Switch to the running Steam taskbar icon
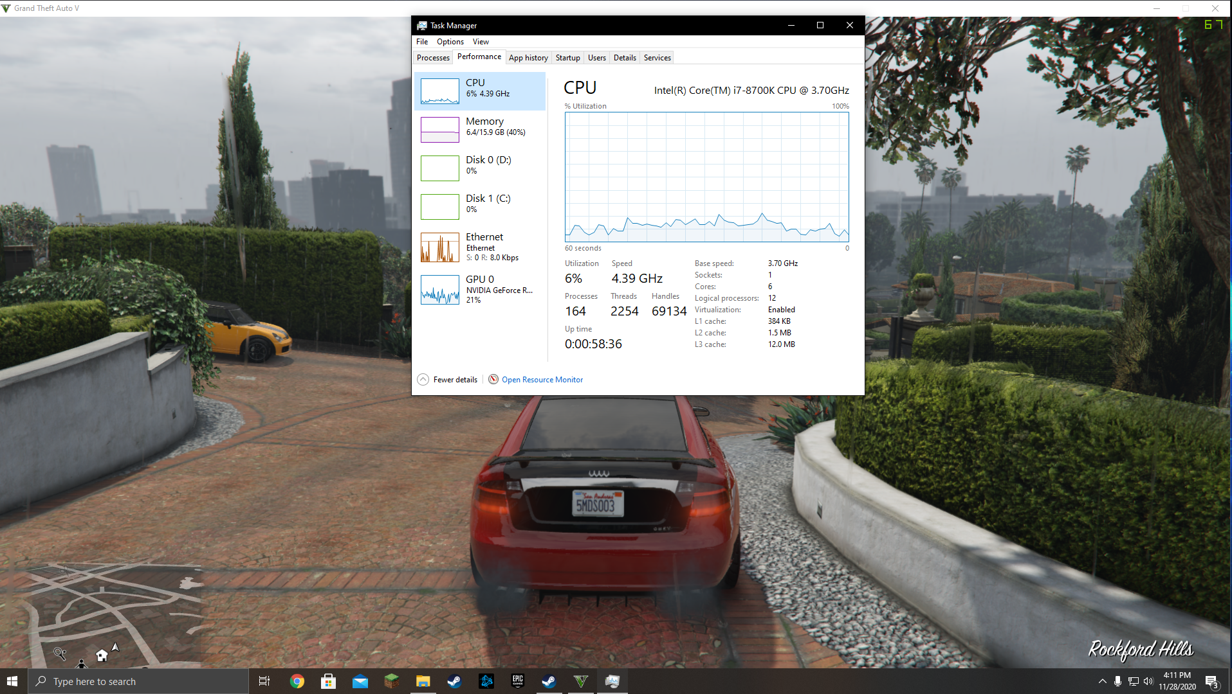This screenshot has height=694, width=1232. [x=549, y=681]
